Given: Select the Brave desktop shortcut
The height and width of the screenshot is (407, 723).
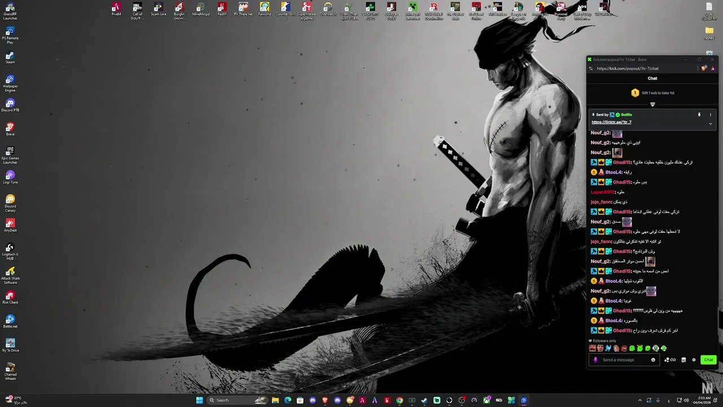Looking at the screenshot, I should [10, 129].
